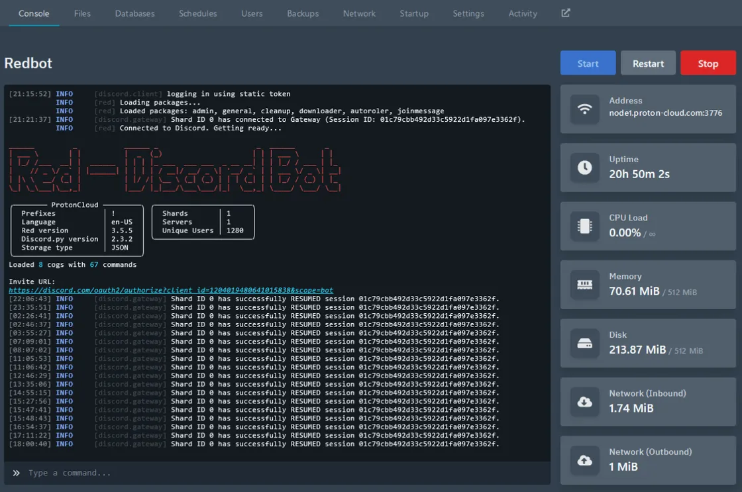Click the cloud download icon for Inbound
This screenshot has height=492, width=742.
pos(585,402)
